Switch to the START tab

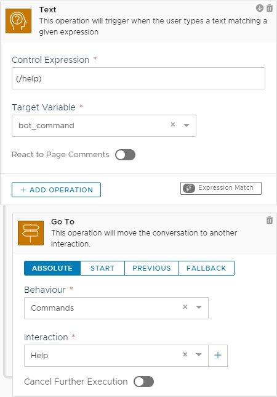click(102, 268)
